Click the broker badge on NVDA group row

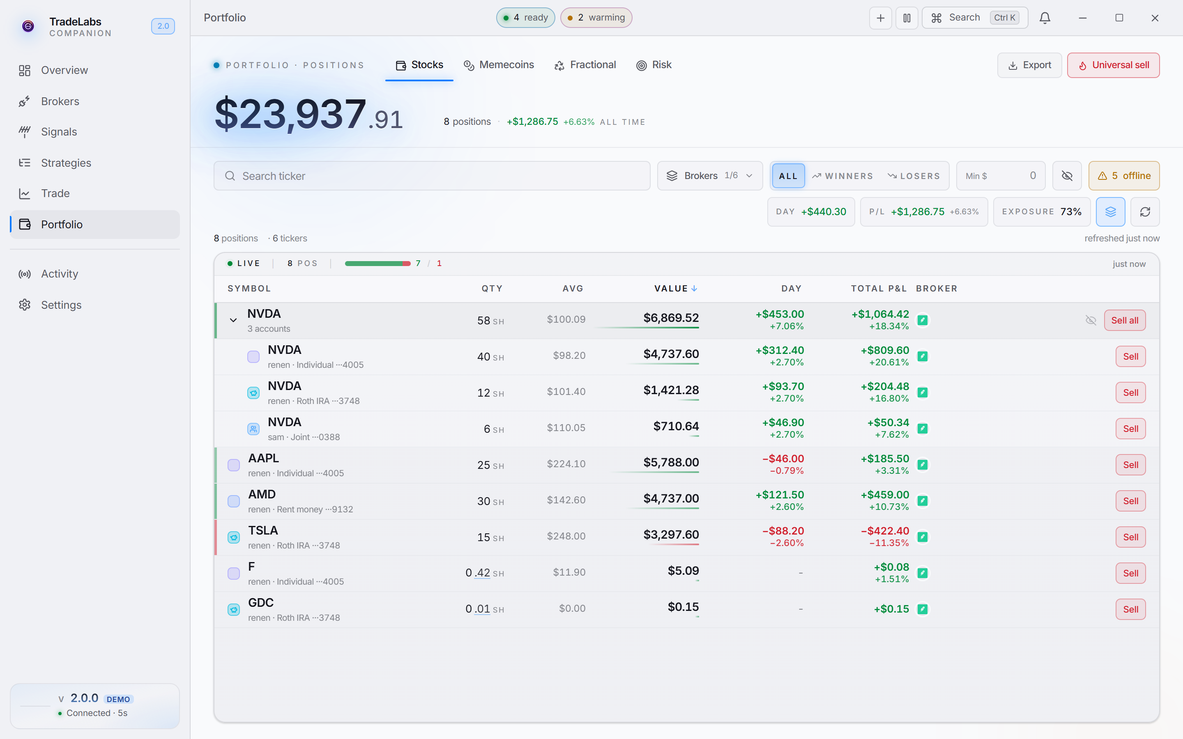point(923,320)
